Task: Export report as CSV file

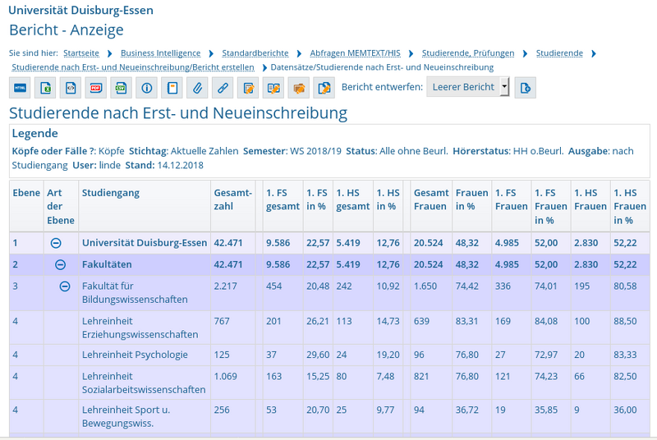Action: (x=121, y=88)
